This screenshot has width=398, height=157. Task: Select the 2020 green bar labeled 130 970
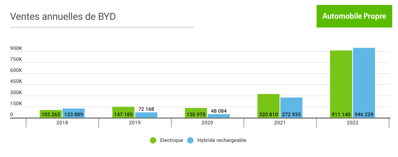tap(196, 113)
